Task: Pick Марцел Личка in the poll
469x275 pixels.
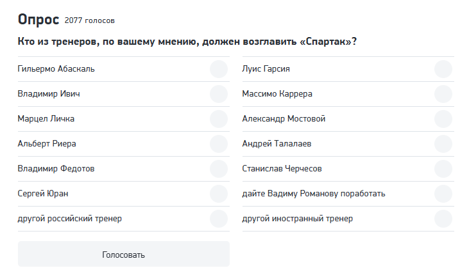Action: point(219,119)
